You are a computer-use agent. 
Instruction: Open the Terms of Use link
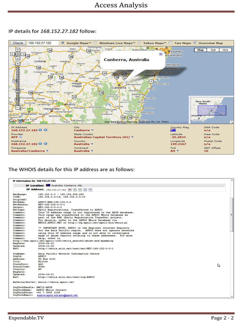pos(180,122)
